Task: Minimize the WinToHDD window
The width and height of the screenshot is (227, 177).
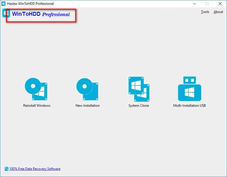Action: (194, 4)
